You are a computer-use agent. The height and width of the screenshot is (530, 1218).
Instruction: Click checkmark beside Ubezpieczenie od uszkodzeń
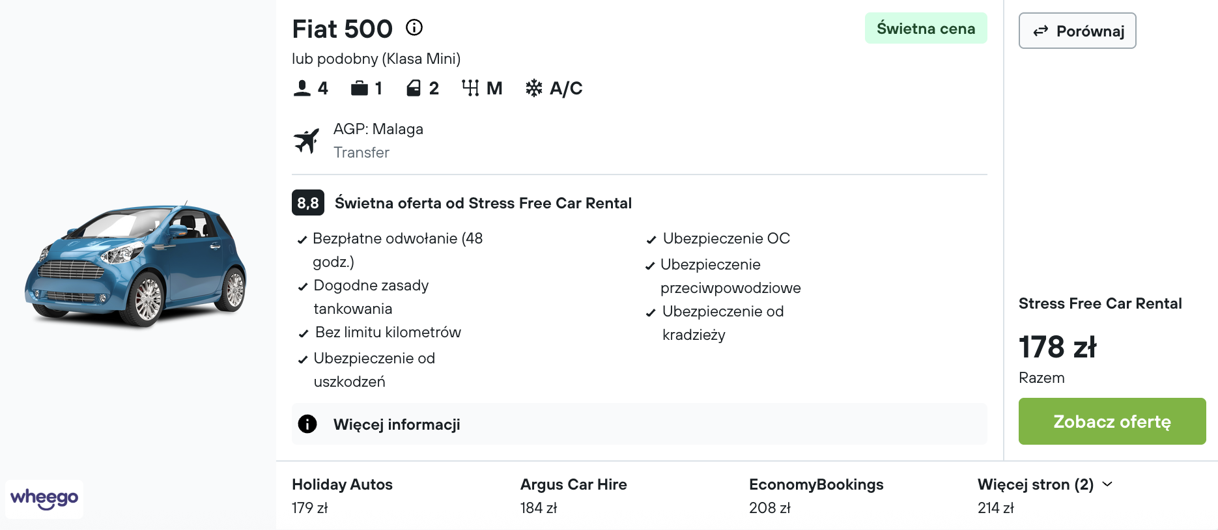303,359
